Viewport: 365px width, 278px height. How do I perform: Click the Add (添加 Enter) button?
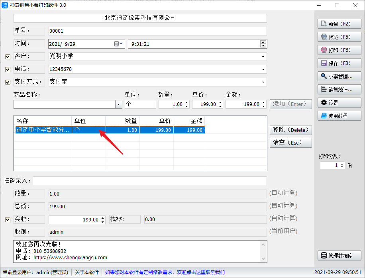click(291, 104)
